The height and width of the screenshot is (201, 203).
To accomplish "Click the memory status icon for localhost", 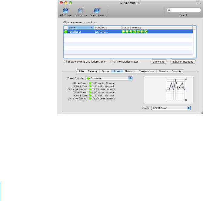I will click(123, 31).
